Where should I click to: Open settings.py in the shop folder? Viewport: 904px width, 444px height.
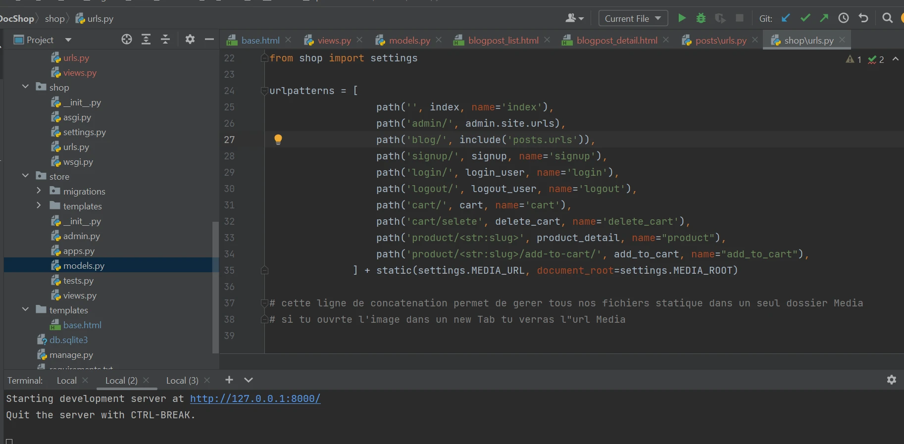[x=84, y=132]
